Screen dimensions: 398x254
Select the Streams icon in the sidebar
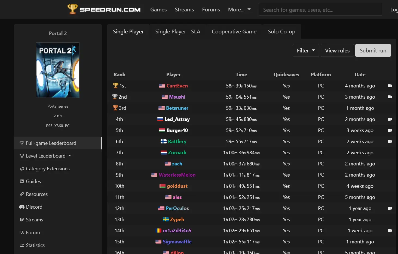pos(22,219)
